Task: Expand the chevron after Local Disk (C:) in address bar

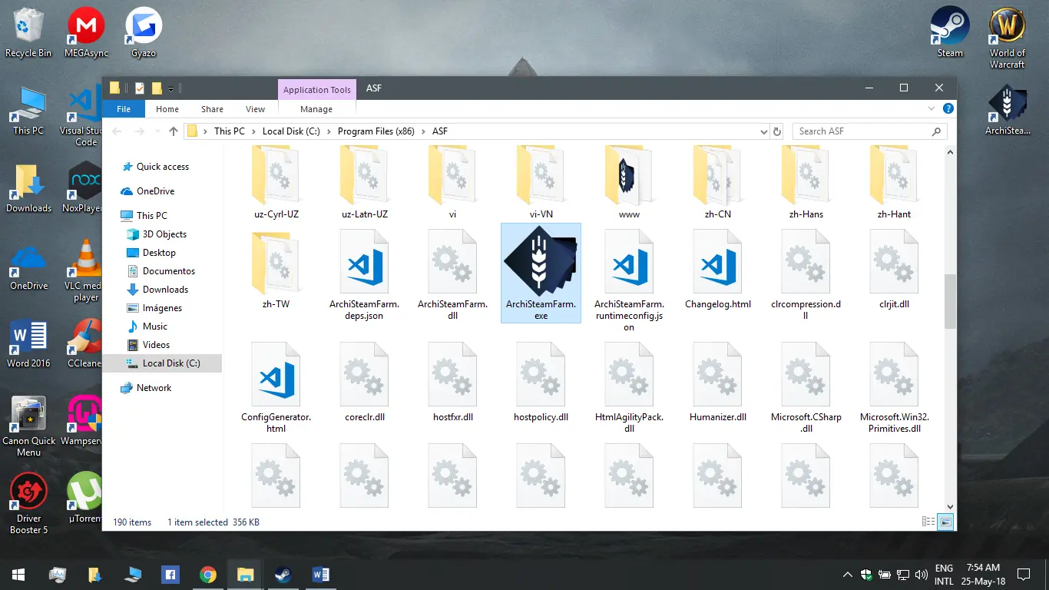Action: (329, 131)
